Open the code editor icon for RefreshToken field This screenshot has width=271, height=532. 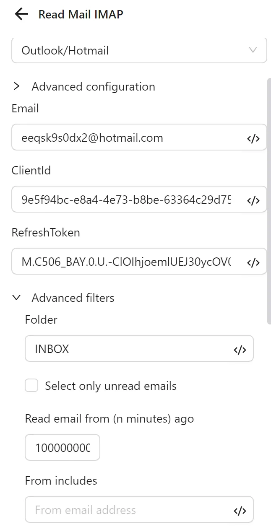coord(253,261)
